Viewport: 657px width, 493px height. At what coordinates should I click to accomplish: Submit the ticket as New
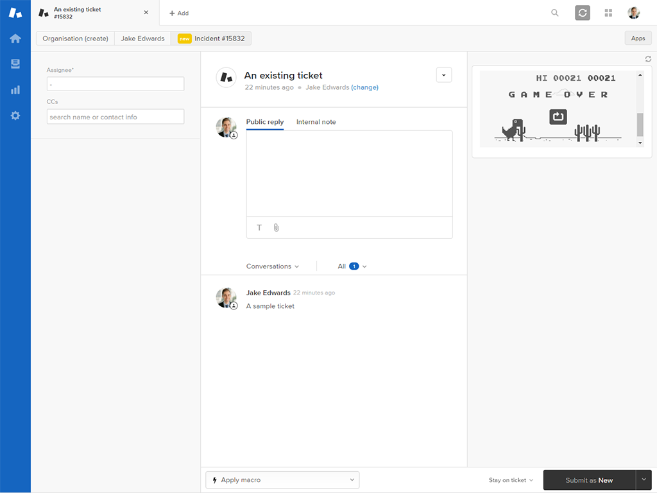[588, 480]
